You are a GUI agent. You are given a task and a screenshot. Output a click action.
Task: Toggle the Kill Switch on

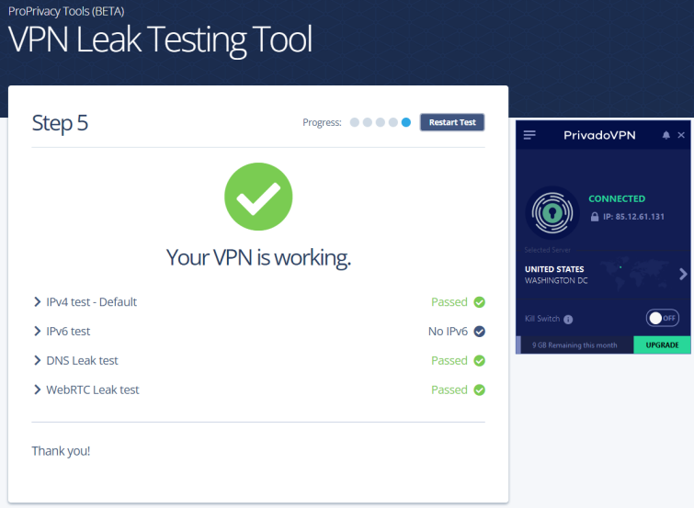click(x=662, y=318)
